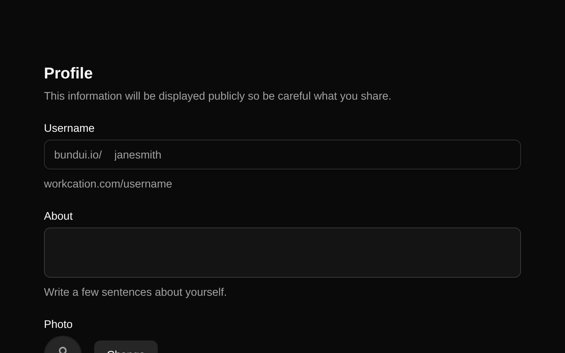Click the 'workcation.com/username' hint text

click(x=108, y=184)
